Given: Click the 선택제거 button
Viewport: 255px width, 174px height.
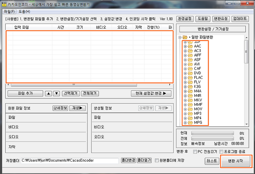Looking at the screenshot, I should tap(71, 93).
